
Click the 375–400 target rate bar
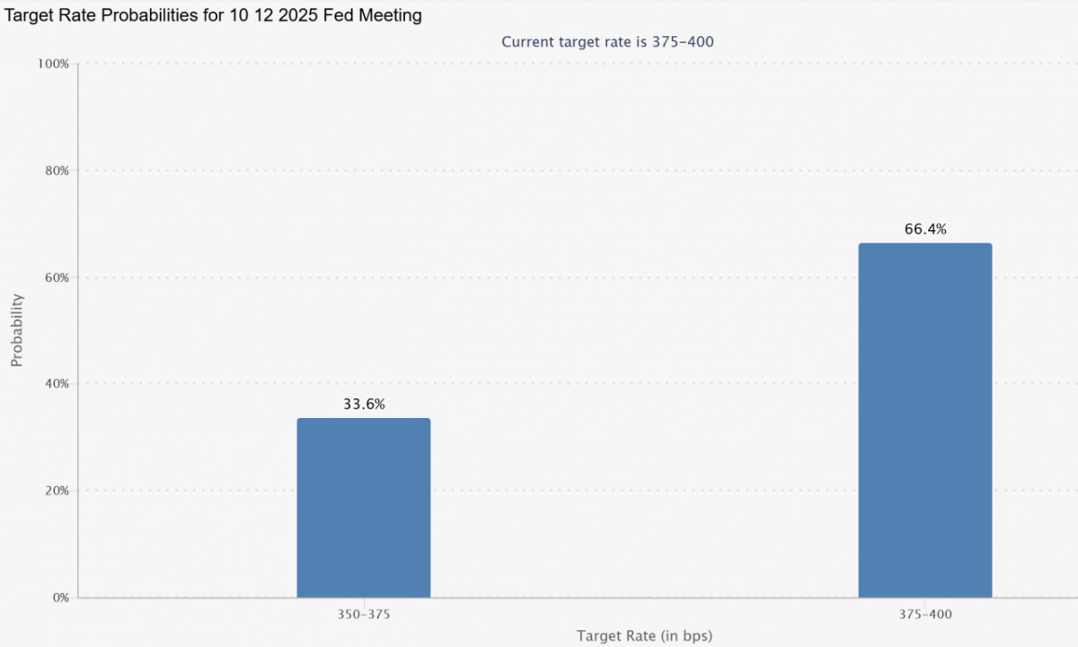tap(924, 421)
